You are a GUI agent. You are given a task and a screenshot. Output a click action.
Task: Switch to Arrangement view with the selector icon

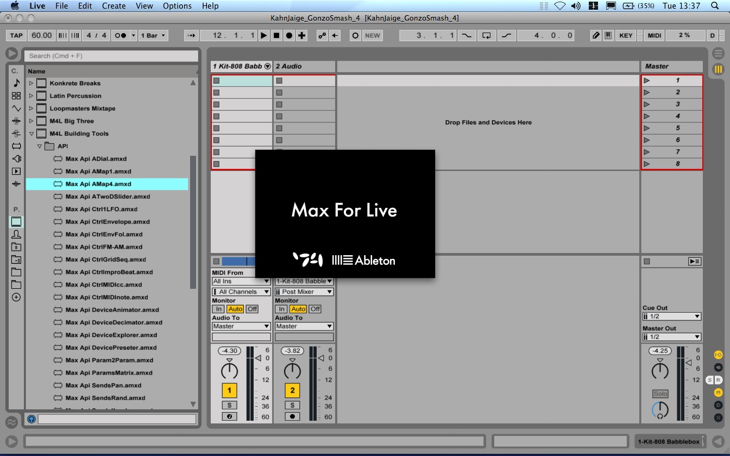click(718, 54)
